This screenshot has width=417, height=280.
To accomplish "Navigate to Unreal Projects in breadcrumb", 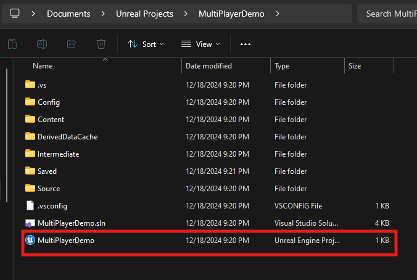I will click(144, 14).
